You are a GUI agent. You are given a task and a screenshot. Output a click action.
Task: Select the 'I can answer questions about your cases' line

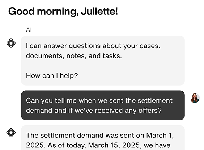tap(93, 46)
